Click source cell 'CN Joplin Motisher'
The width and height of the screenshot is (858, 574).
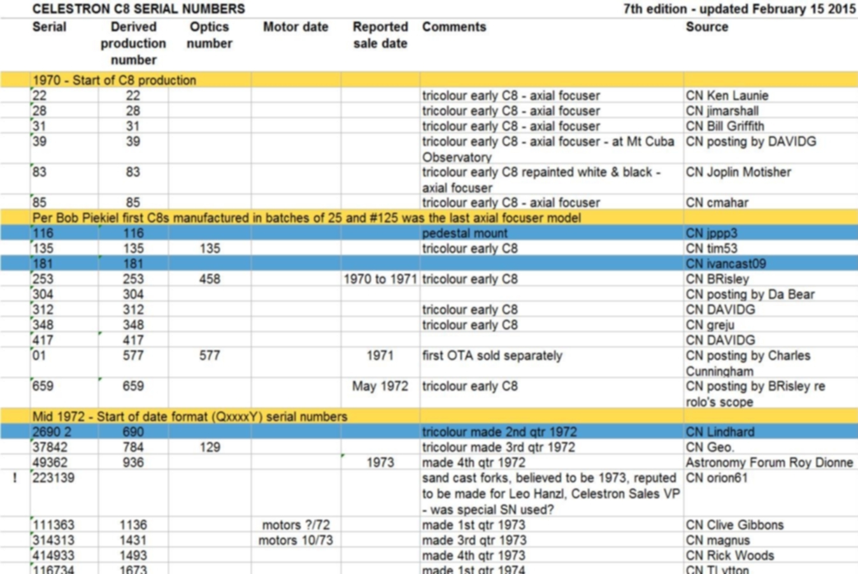click(738, 172)
